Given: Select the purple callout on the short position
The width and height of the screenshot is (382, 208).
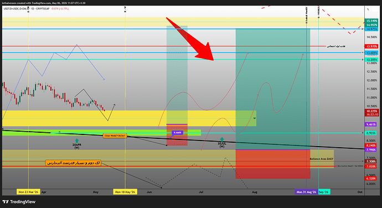Looking at the screenshot, I should (177, 133).
